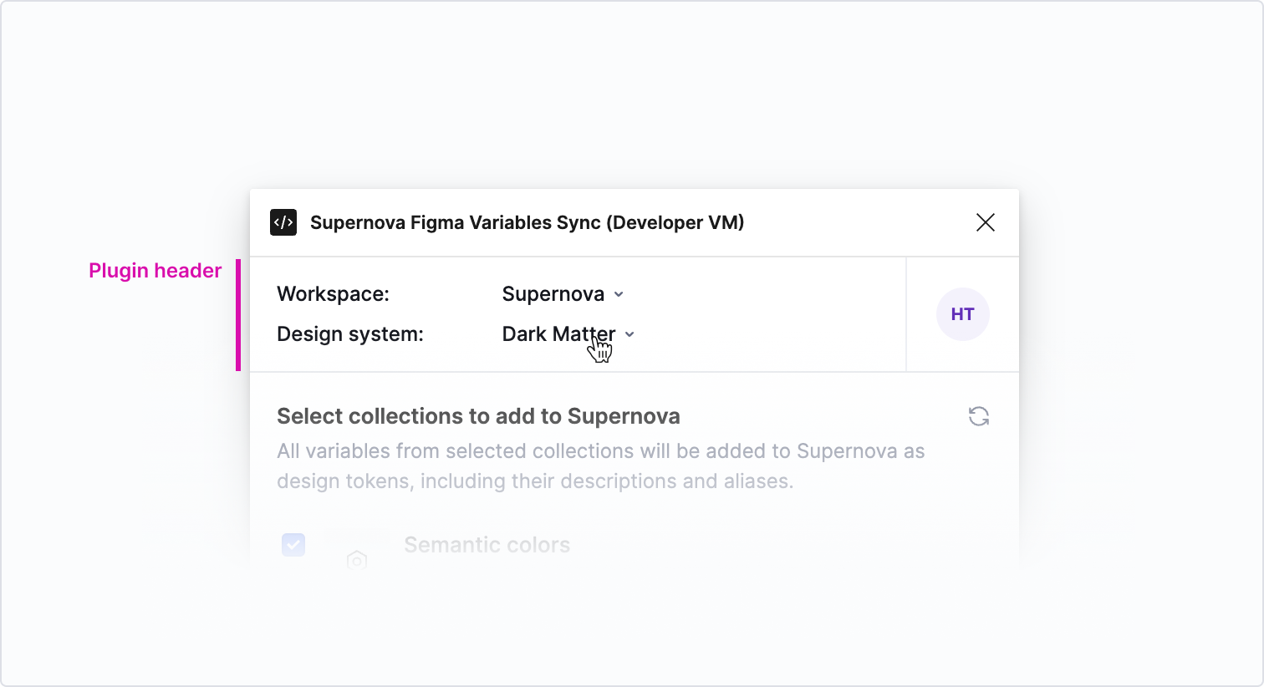This screenshot has height=687, width=1264.
Task: Click the Supernova plugin code icon
Action: point(283,222)
